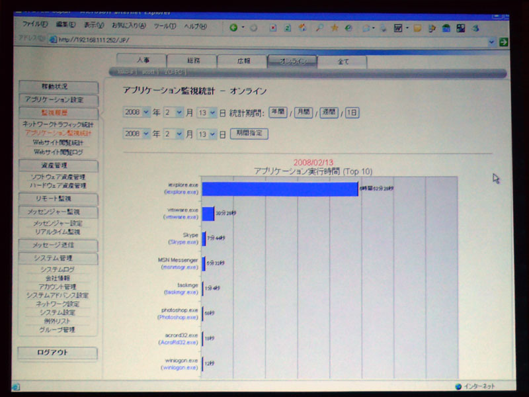Click the Internet zone globe in status bar
This screenshot has height=397, width=529.
(458, 386)
